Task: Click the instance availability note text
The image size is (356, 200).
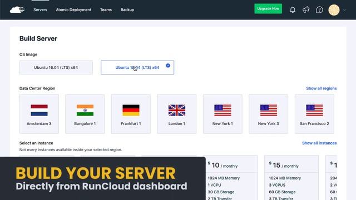Action: click(71, 149)
